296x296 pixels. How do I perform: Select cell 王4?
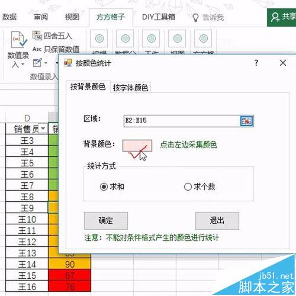[27, 152]
